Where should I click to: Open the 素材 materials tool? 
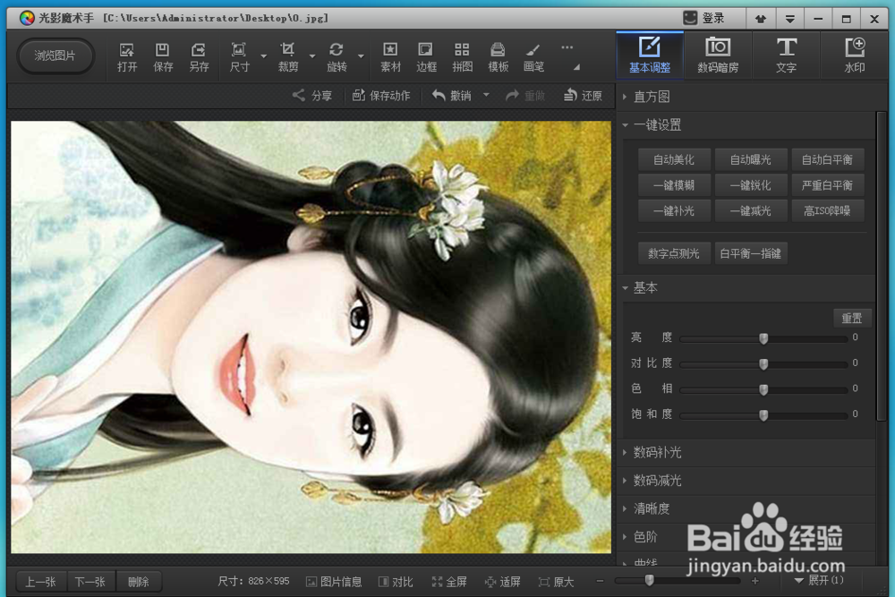390,57
